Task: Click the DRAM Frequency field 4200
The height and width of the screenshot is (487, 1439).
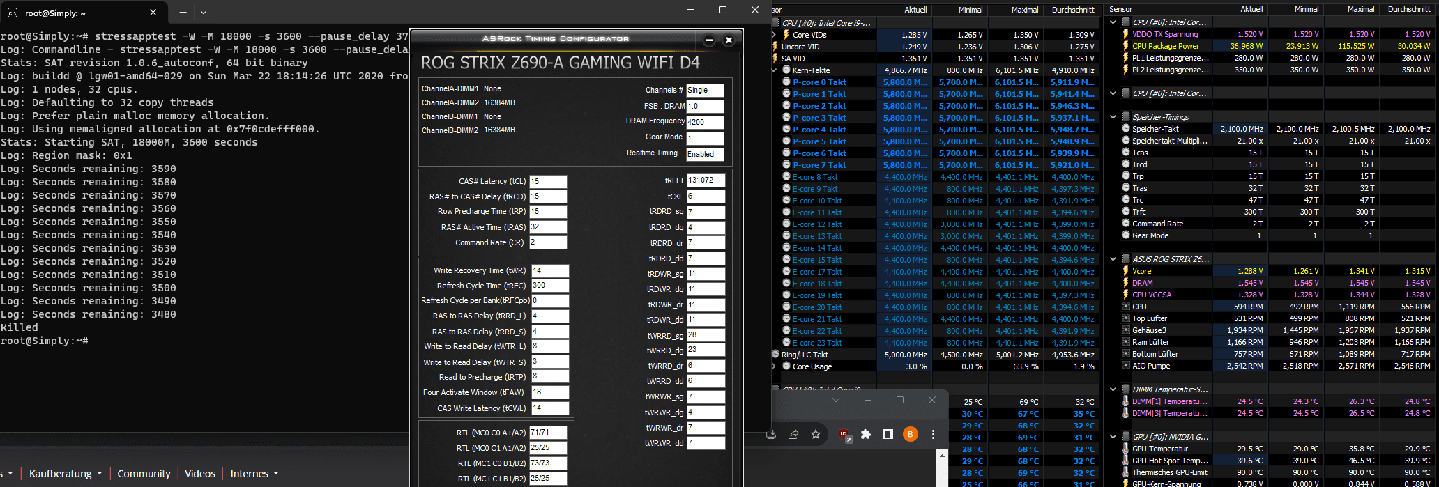Action: click(705, 122)
